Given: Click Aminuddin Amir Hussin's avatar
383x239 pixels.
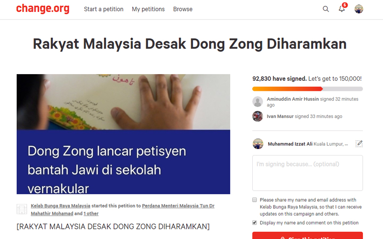Looking at the screenshot, I should 258,101.
